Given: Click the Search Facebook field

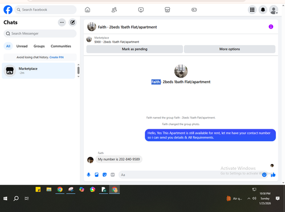Looking at the screenshot, I should 46,10.
